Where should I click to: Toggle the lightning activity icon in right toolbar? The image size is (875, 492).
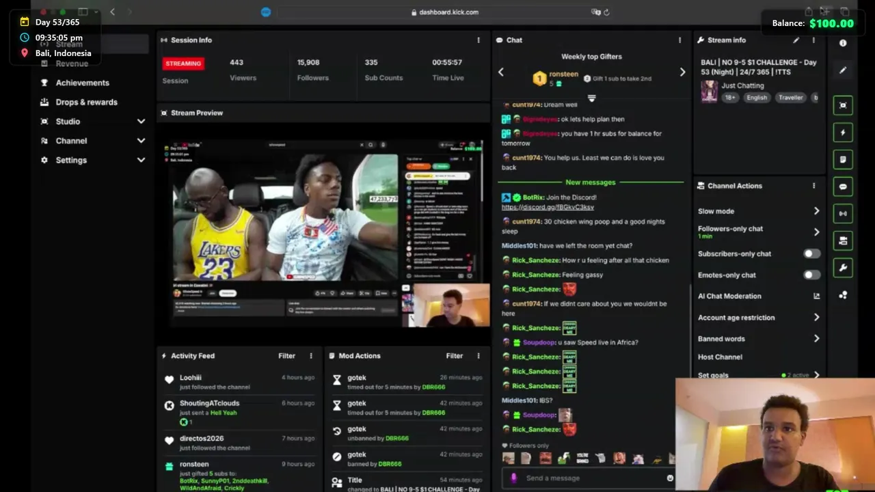(843, 133)
